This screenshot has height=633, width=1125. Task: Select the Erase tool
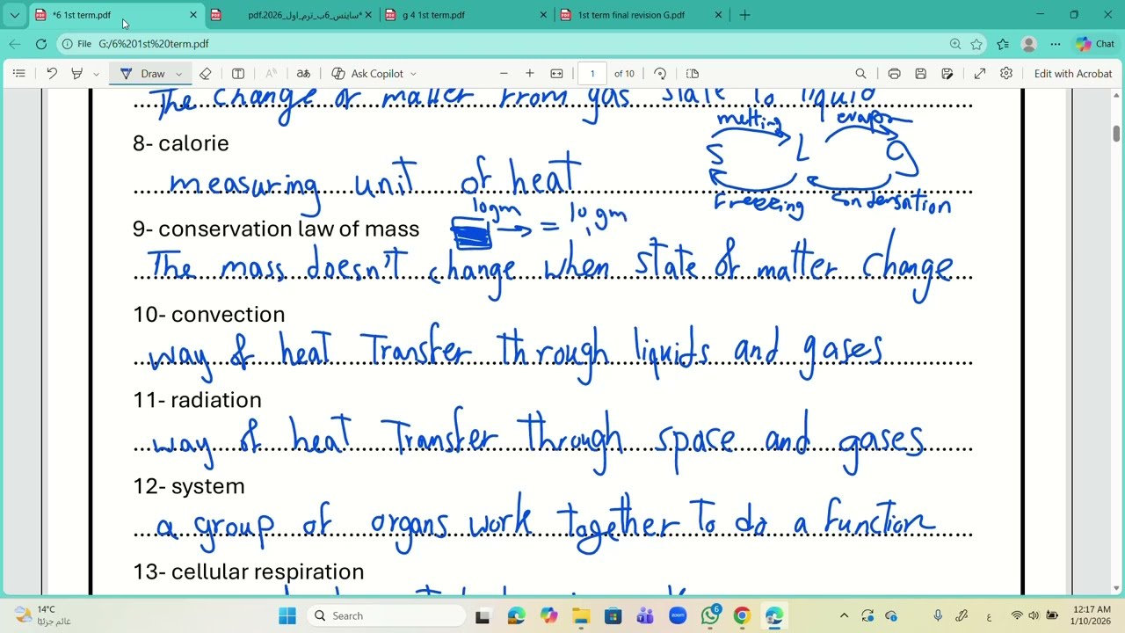(x=206, y=74)
